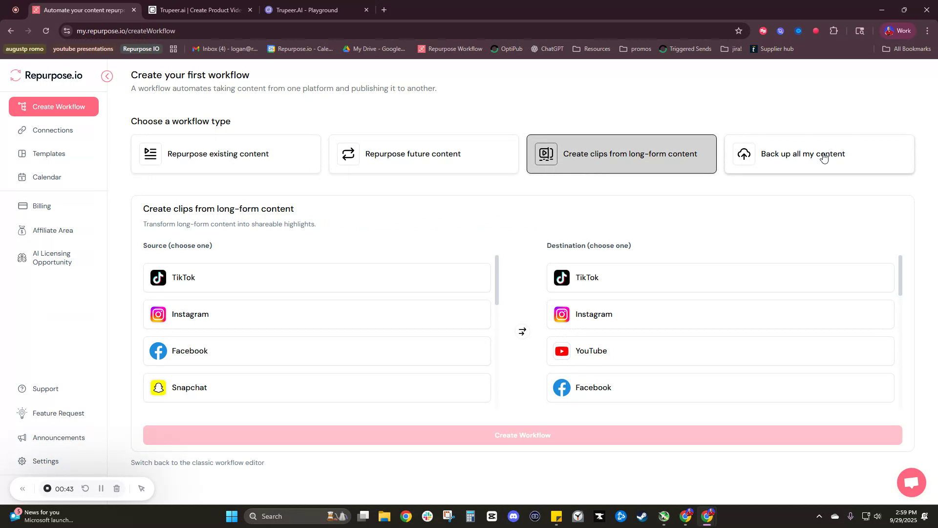Collapse the sidebar with the circular arrow

tap(107, 76)
